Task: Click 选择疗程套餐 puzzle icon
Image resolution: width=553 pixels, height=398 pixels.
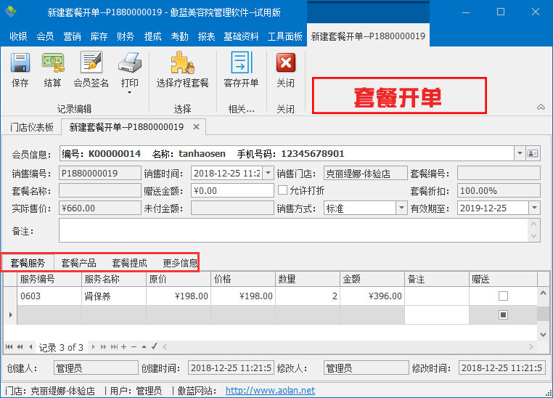Action: 182,64
